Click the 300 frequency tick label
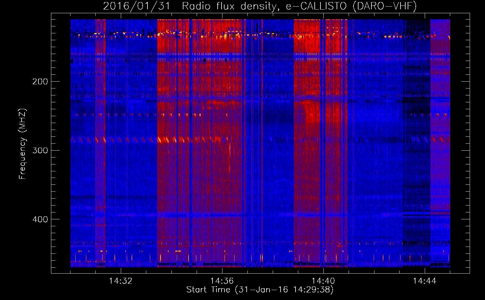Image resolution: width=485 pixels, height=300 pixels. point(40,150)
